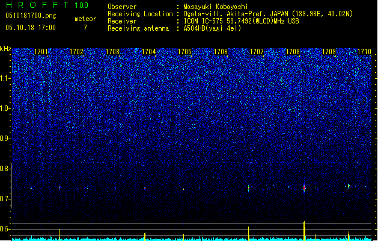Screen dimensions: 378x241
Task: Click the 1706 time marker
Action: tap(221, 52)
